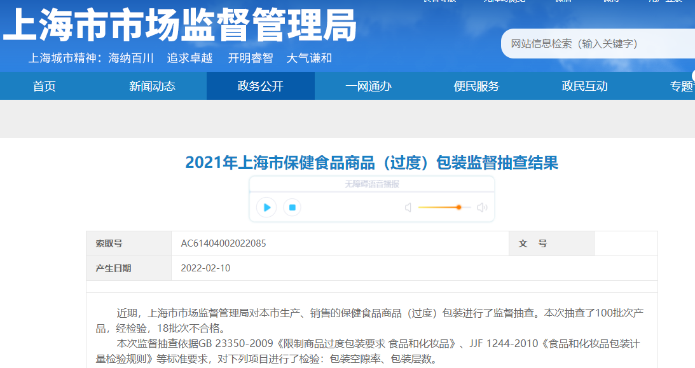Click the 上海市市场监督管理局 site title

pyautogui.click(x=179, y=25)
